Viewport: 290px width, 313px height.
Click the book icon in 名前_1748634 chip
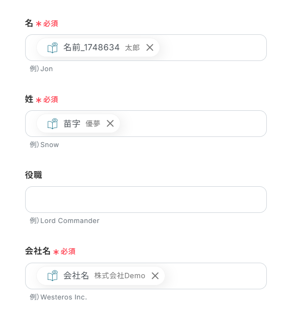(x=52, y=47)
